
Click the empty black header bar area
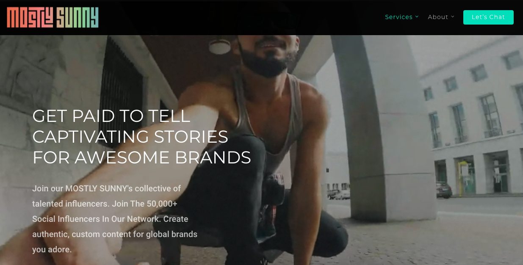(241, 17)
